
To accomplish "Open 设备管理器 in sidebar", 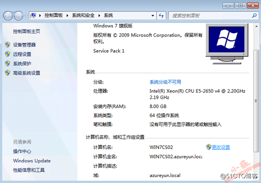I will pyautogui.click(x=24, y=45).
